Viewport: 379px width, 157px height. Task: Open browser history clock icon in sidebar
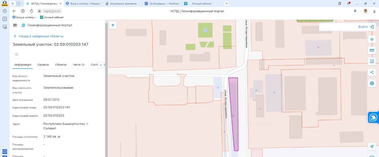tap(5, 11)
